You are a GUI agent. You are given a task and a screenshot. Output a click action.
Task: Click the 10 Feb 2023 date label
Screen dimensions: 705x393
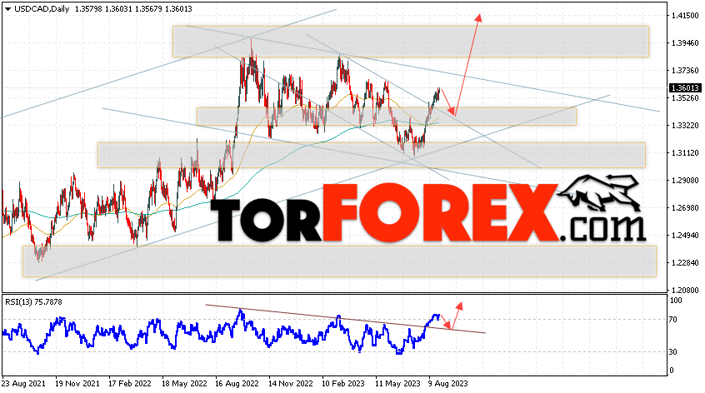pyautogui.click(x=343, y=384)
